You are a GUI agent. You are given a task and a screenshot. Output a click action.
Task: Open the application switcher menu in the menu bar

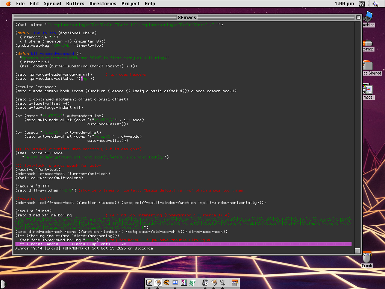pos(376,4)
